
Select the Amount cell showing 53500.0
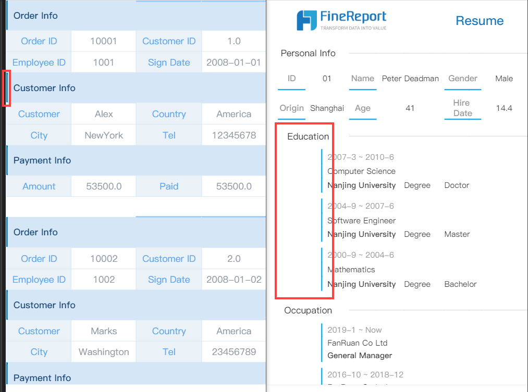tap(103, 186)
